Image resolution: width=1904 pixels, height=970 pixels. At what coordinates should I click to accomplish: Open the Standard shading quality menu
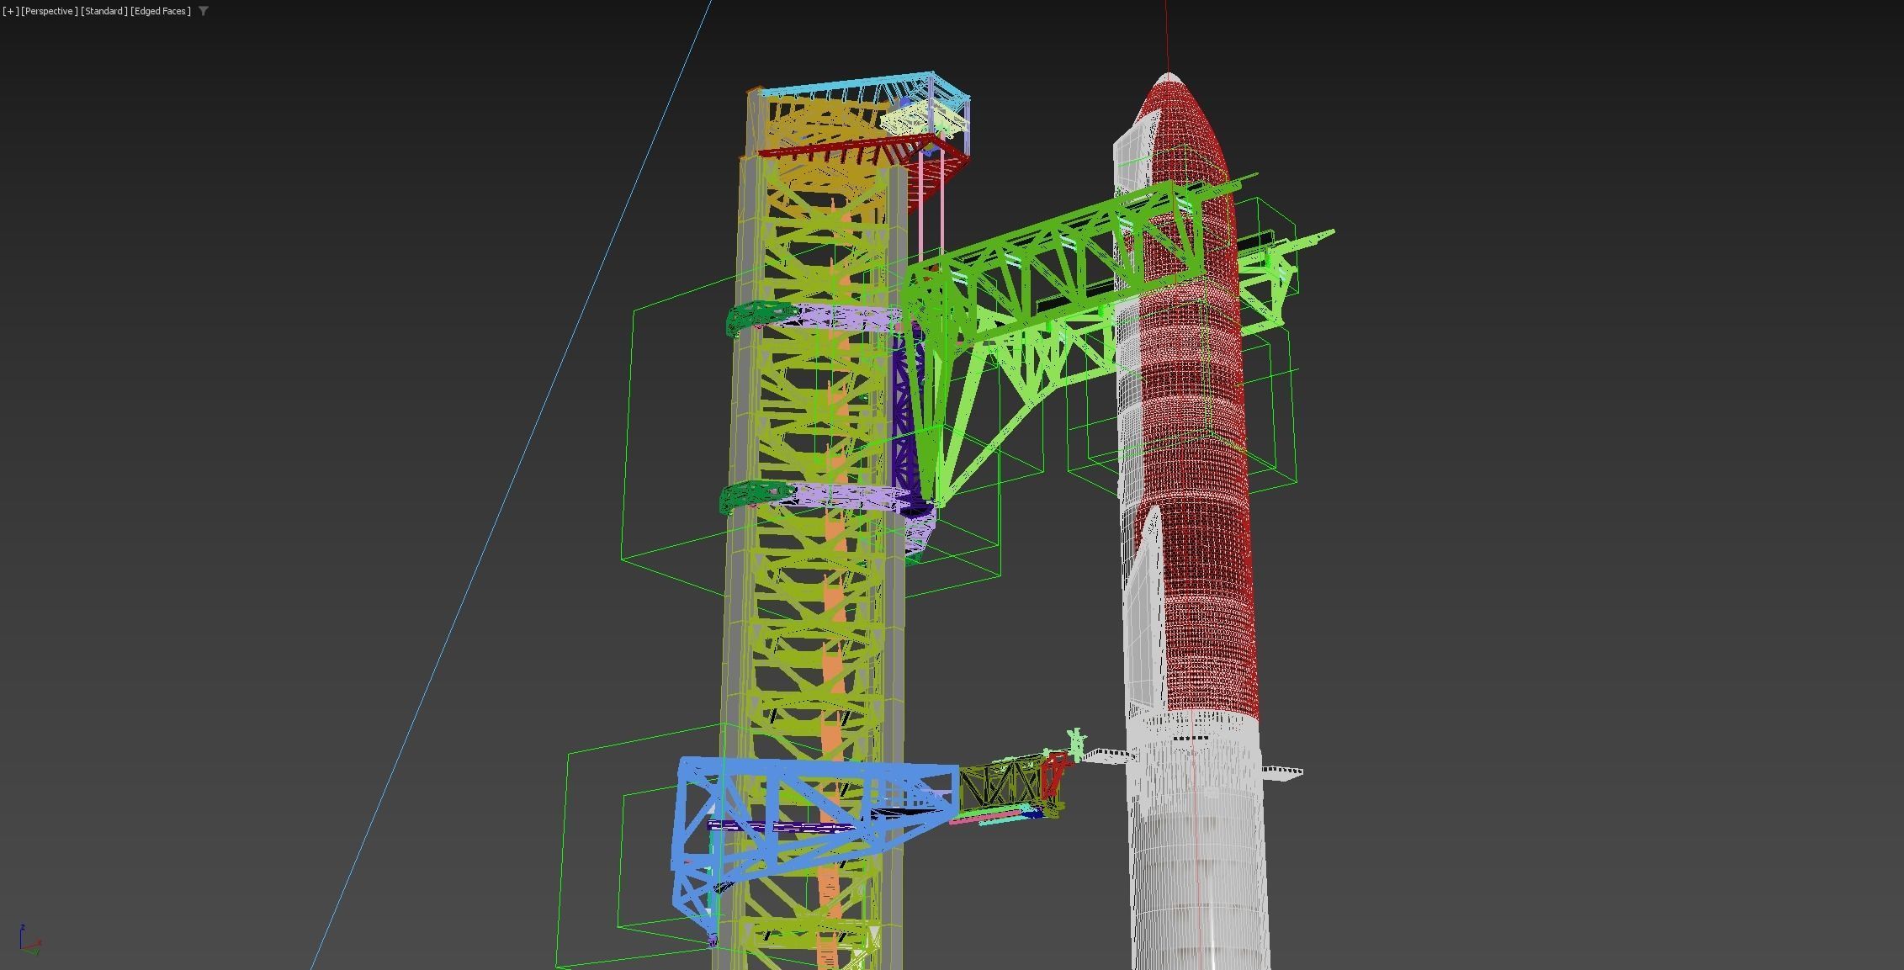104,11
